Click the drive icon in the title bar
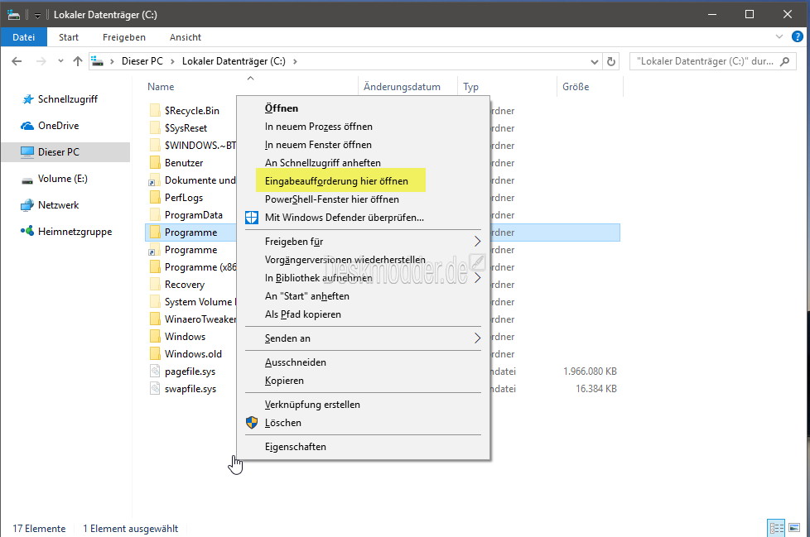Screen dimensions: 810x537 (13, 14)
